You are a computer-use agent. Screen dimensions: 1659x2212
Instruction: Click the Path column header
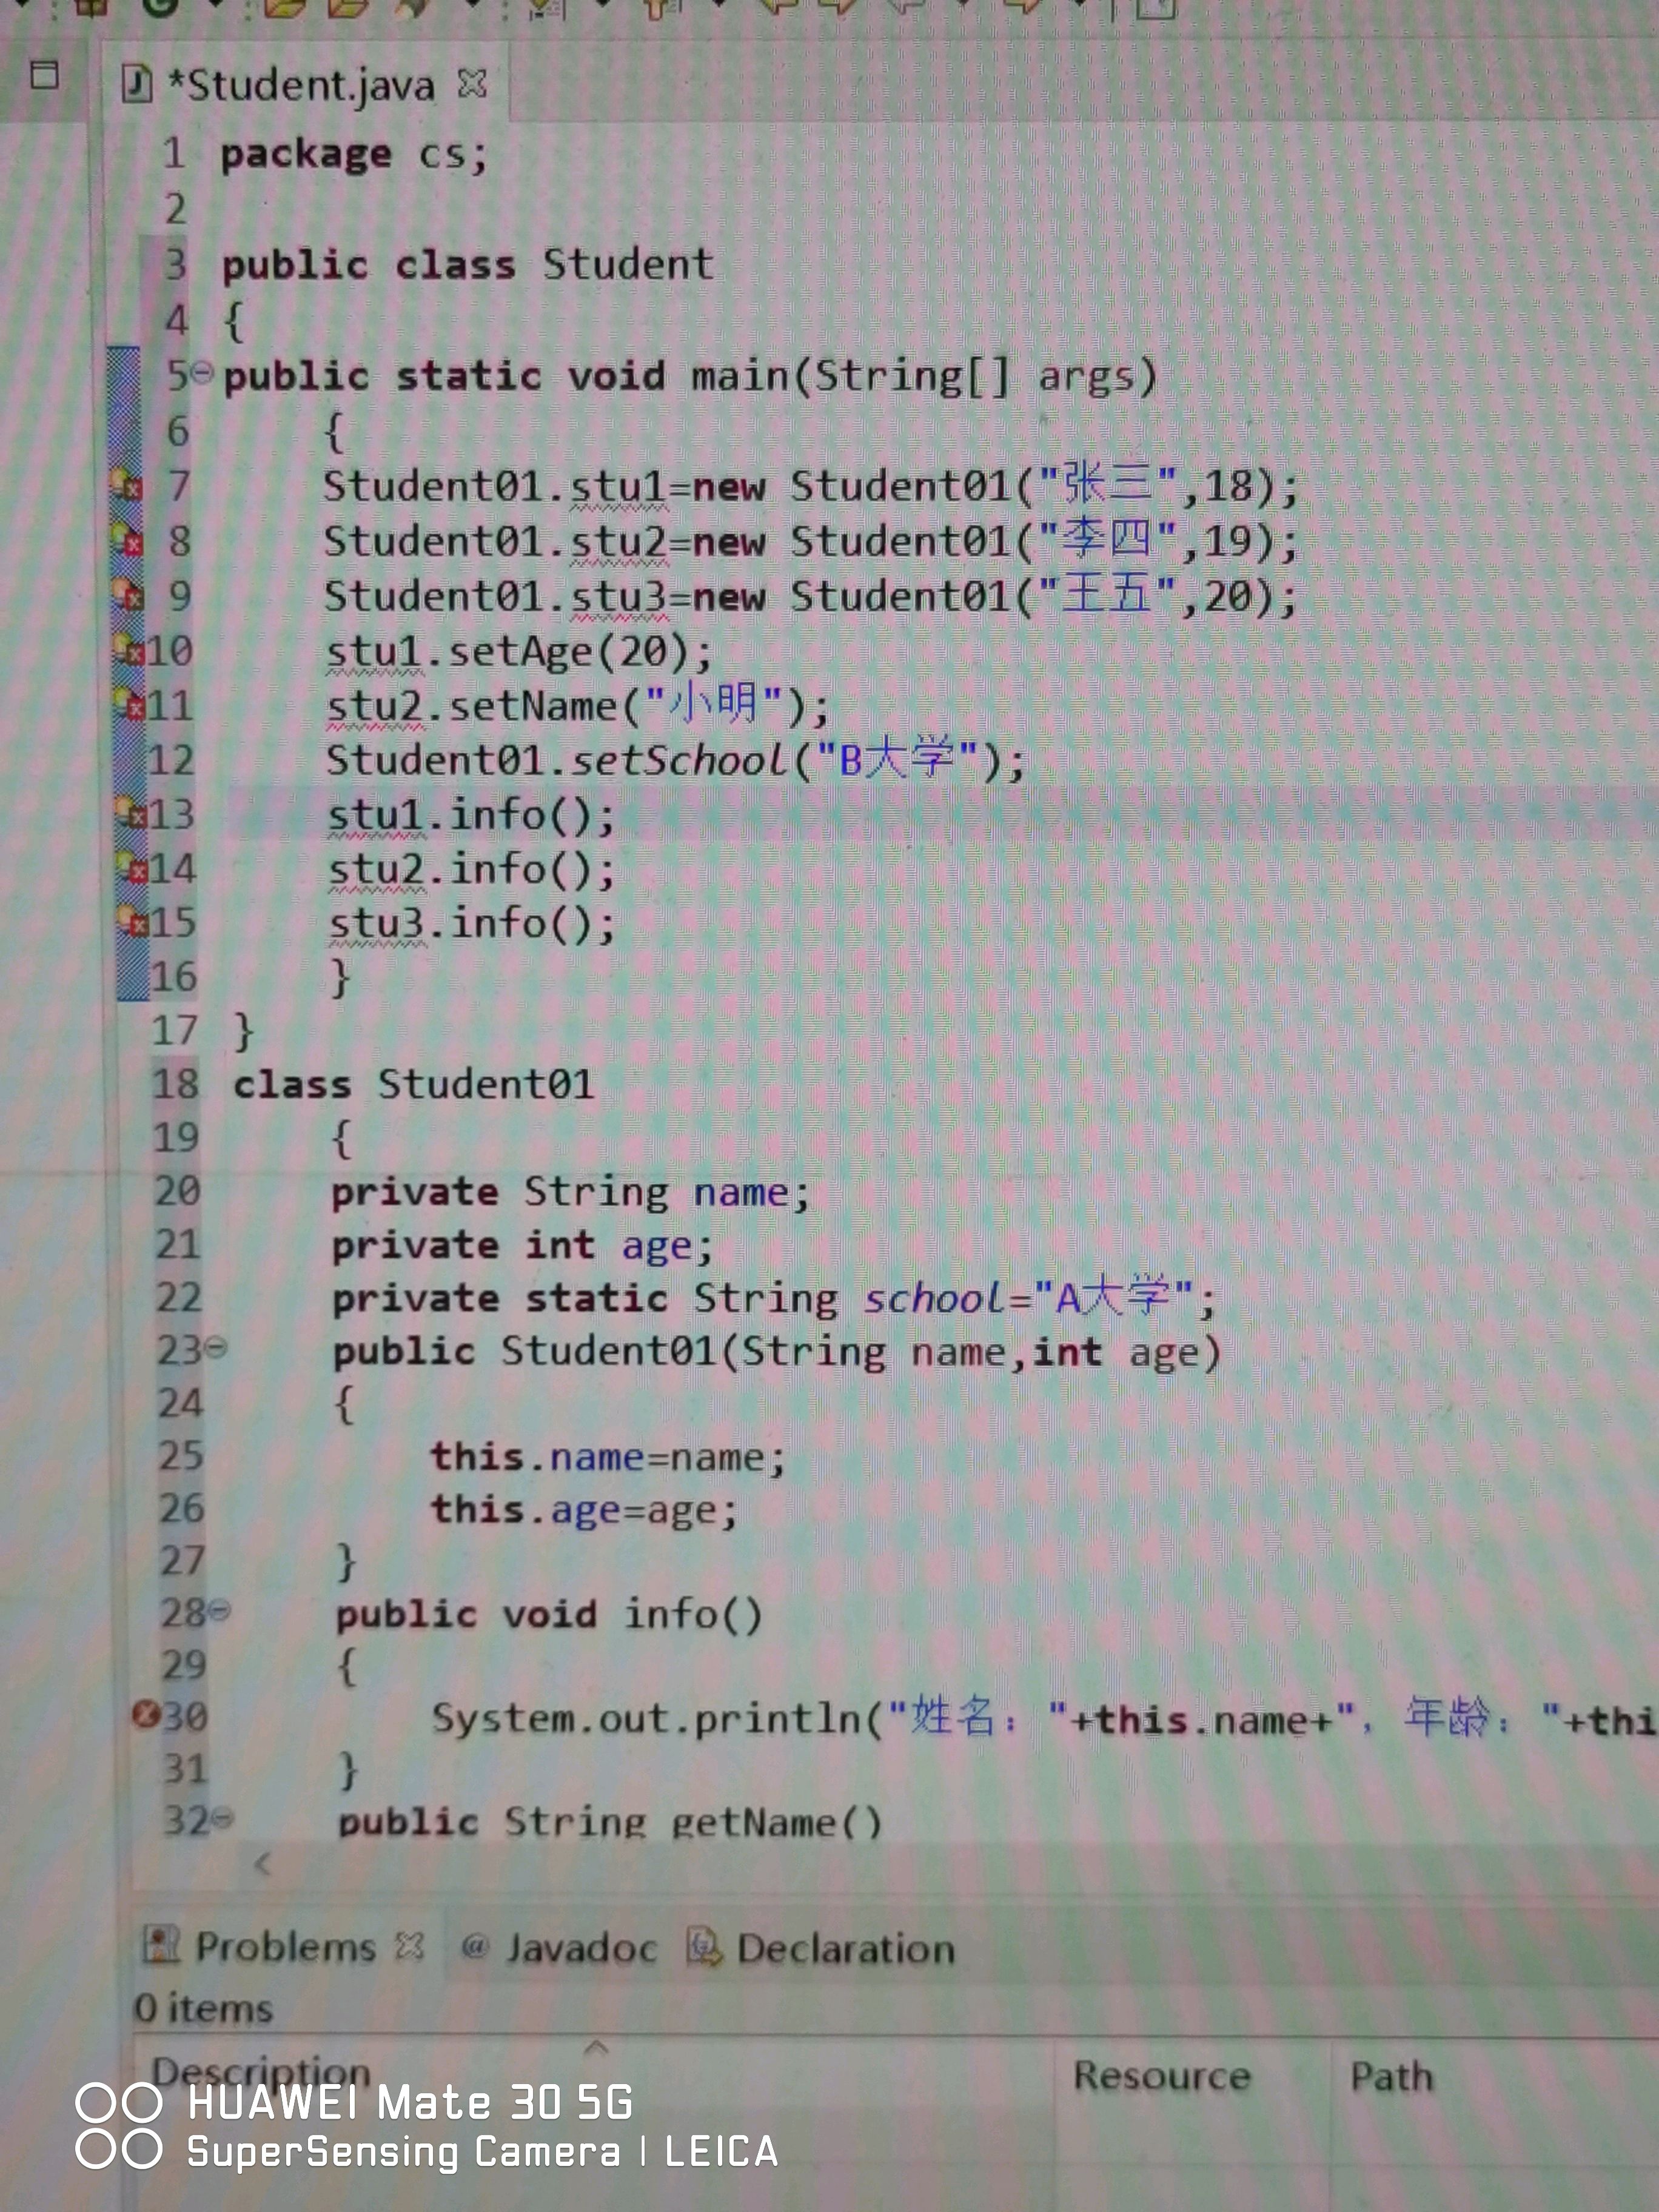coord(1391,2077)
